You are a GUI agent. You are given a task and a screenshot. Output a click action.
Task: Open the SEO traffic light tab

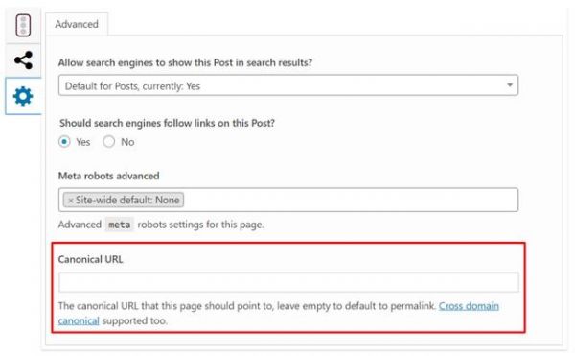[x=23, y=25]
